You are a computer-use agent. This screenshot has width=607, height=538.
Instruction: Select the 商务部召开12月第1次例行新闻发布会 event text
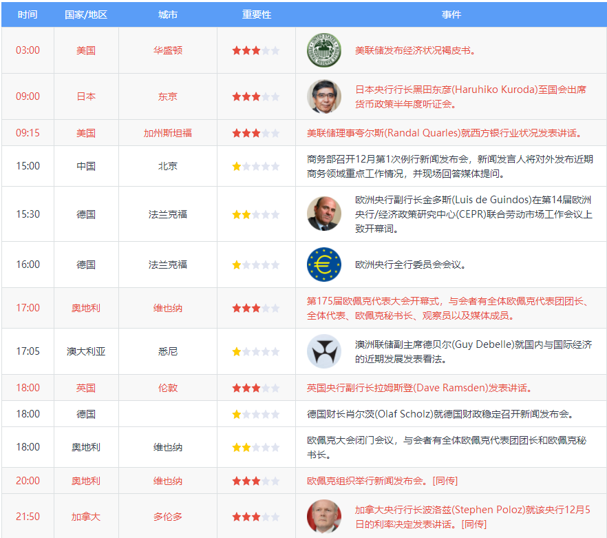450,166
